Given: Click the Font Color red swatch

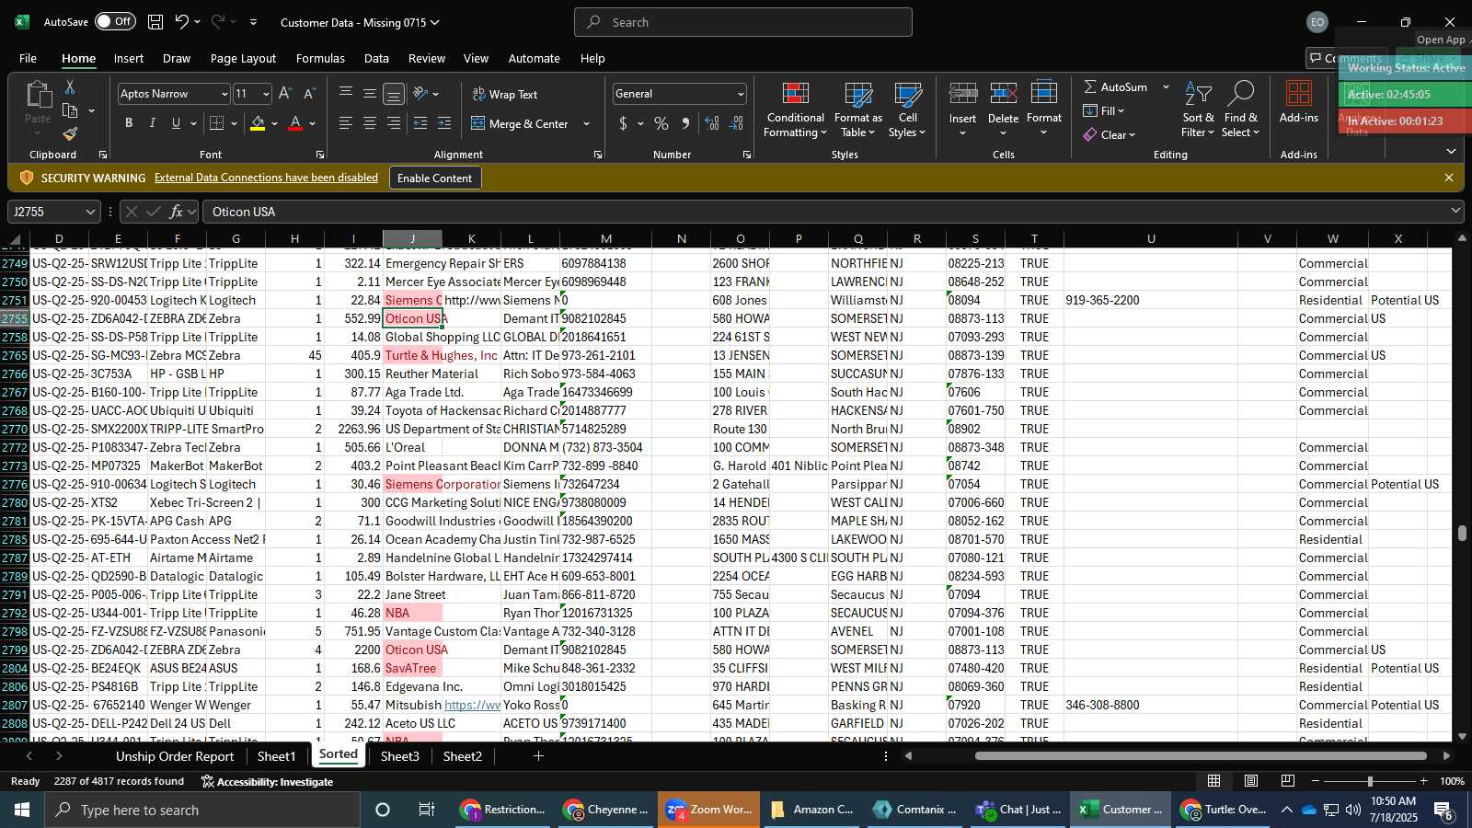Looking at the screenshot, I should pos(295,123).
